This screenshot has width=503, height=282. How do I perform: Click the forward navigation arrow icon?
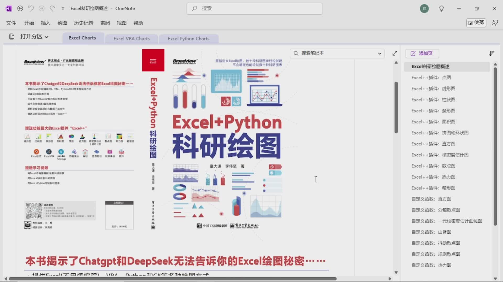point(41,8)
